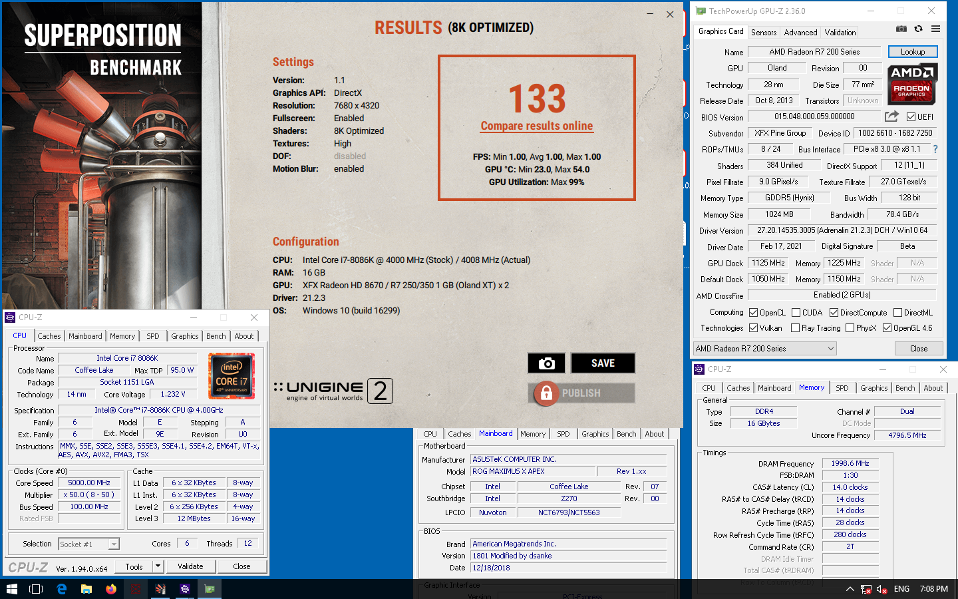Screen dimensions: 958x599
Task: Click the ENG language indicator
Action: click(x=901, y=589)
